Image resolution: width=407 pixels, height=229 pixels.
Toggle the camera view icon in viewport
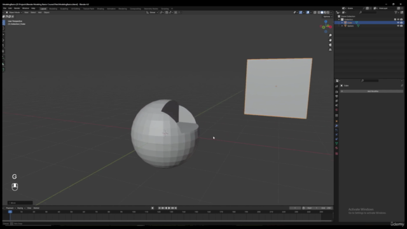click(x=330, y=45)
